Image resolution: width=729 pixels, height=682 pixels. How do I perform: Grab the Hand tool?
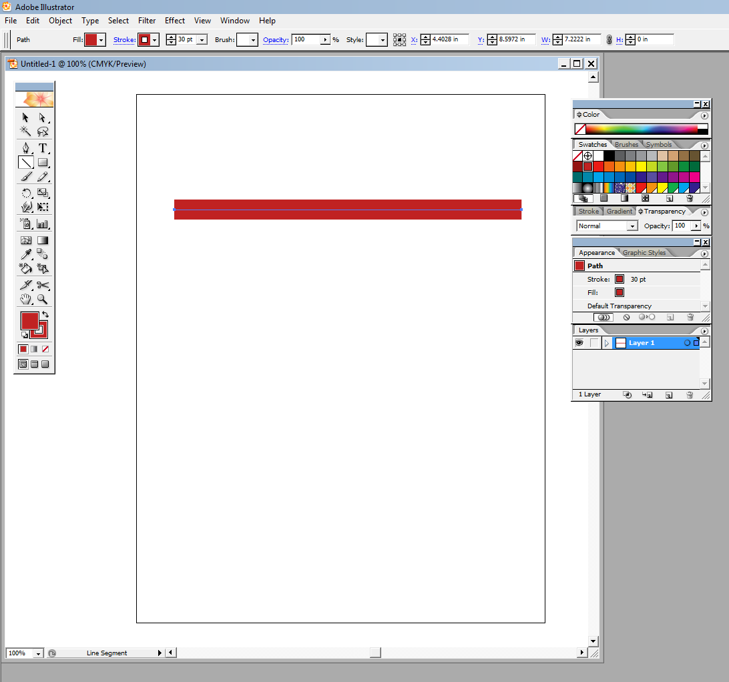point(25,299)
